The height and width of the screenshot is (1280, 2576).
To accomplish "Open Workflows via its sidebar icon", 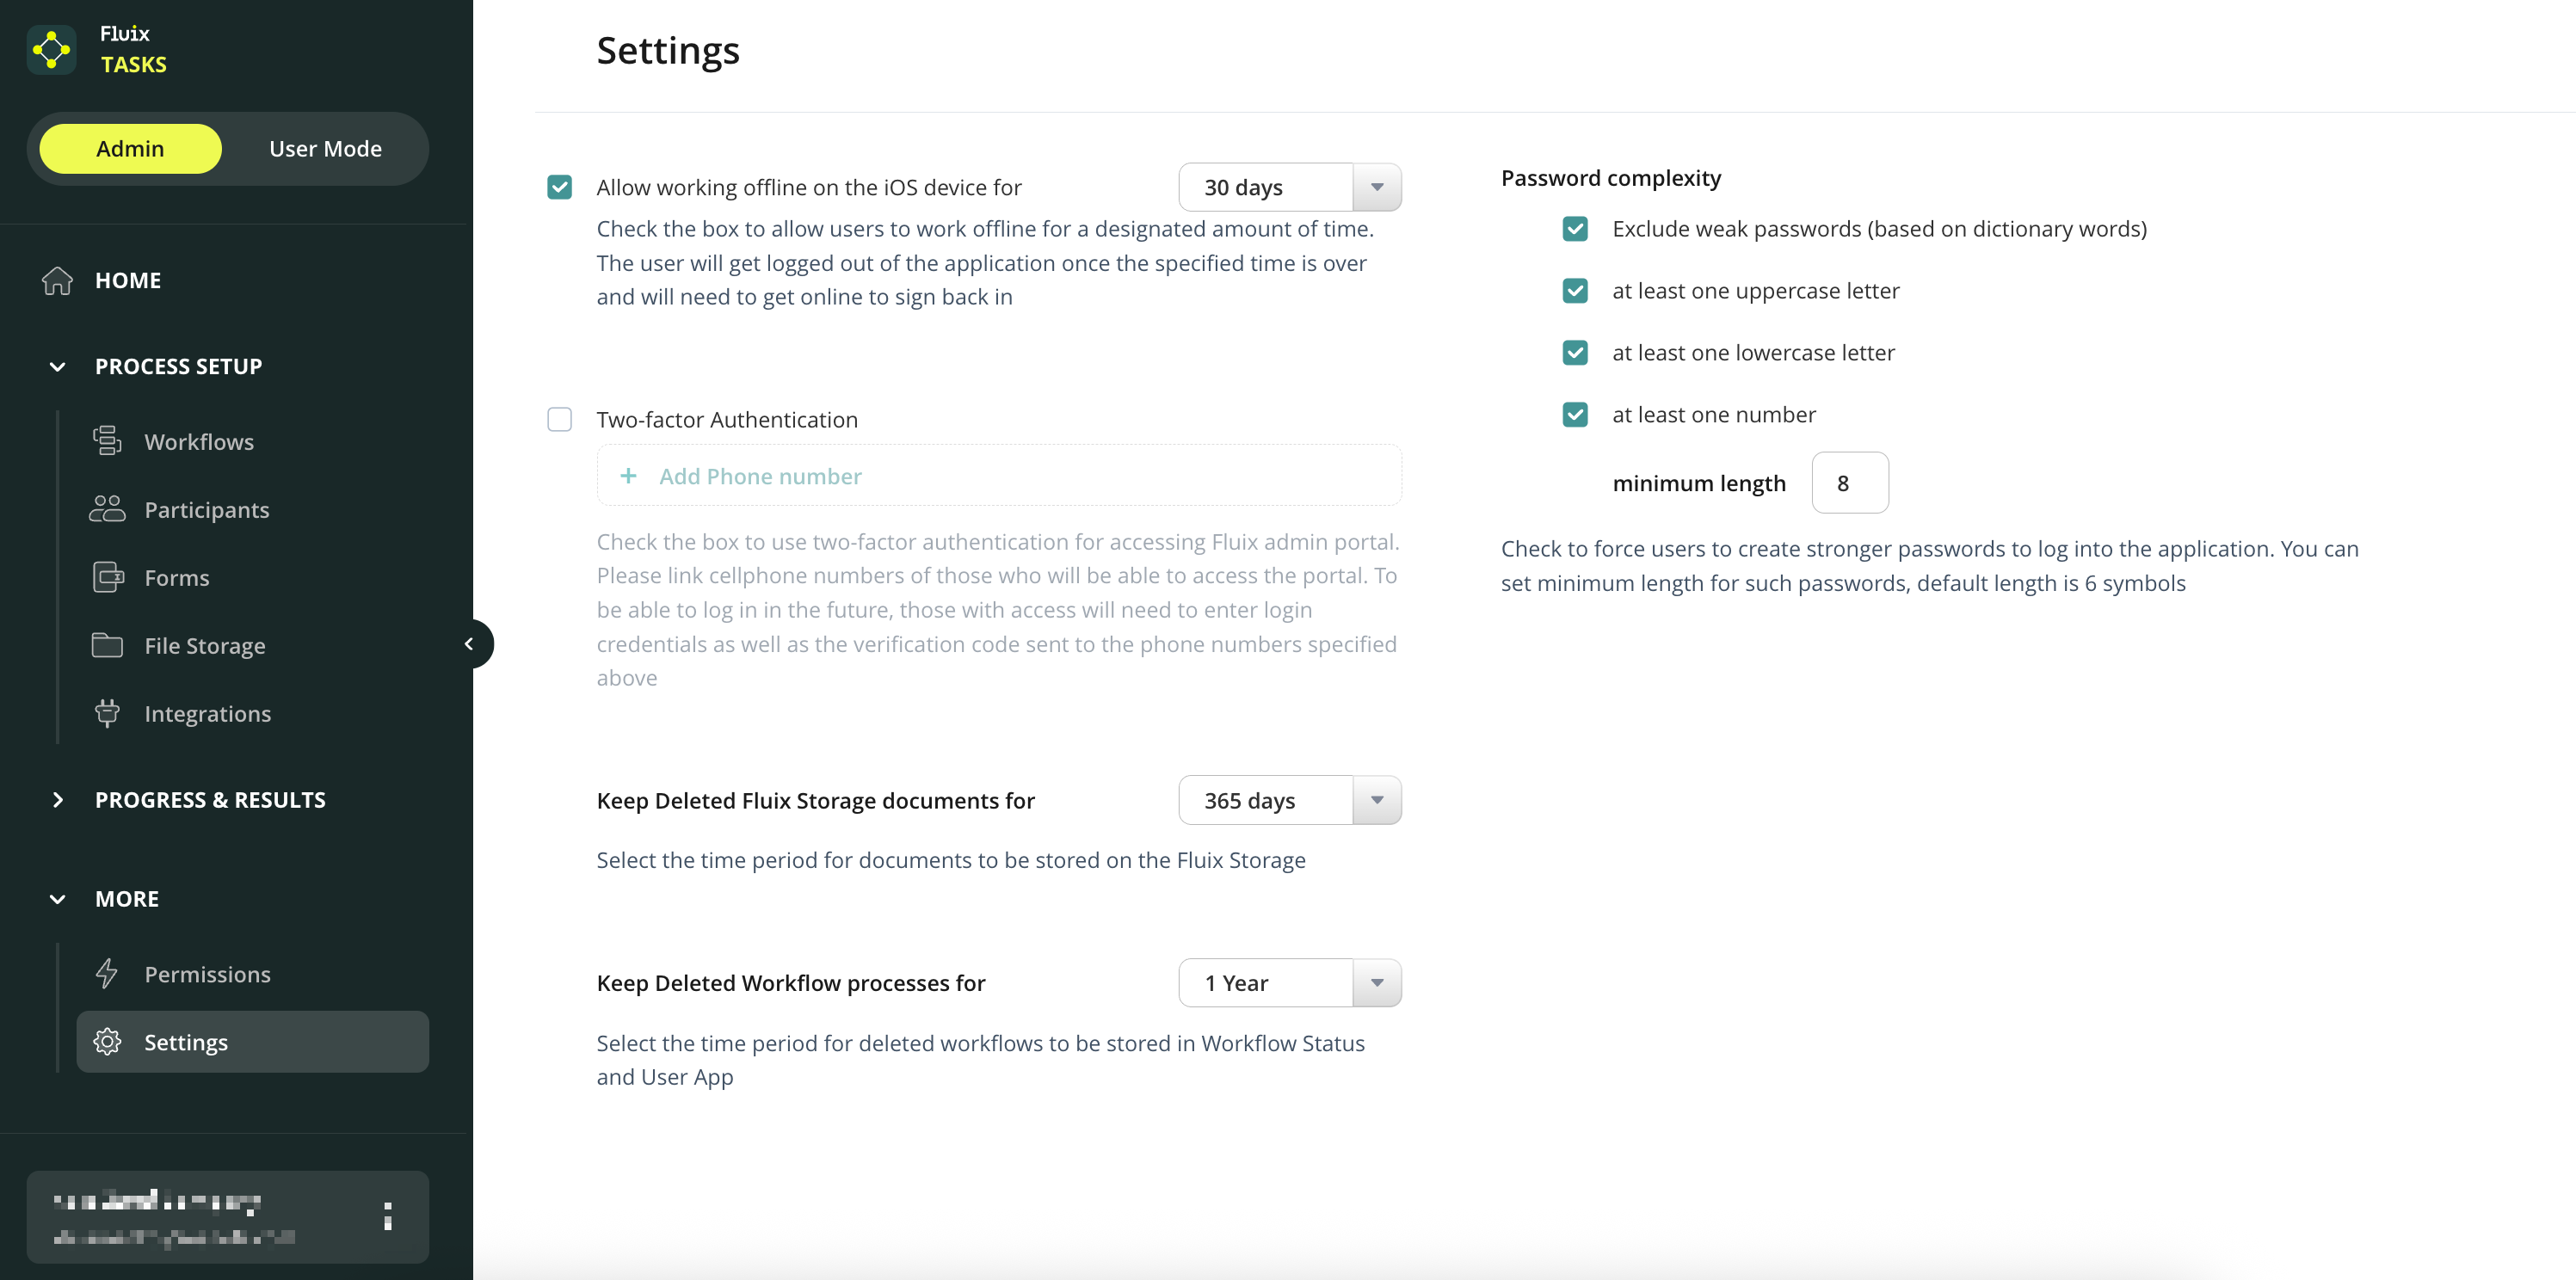I will tap(107, 441).
